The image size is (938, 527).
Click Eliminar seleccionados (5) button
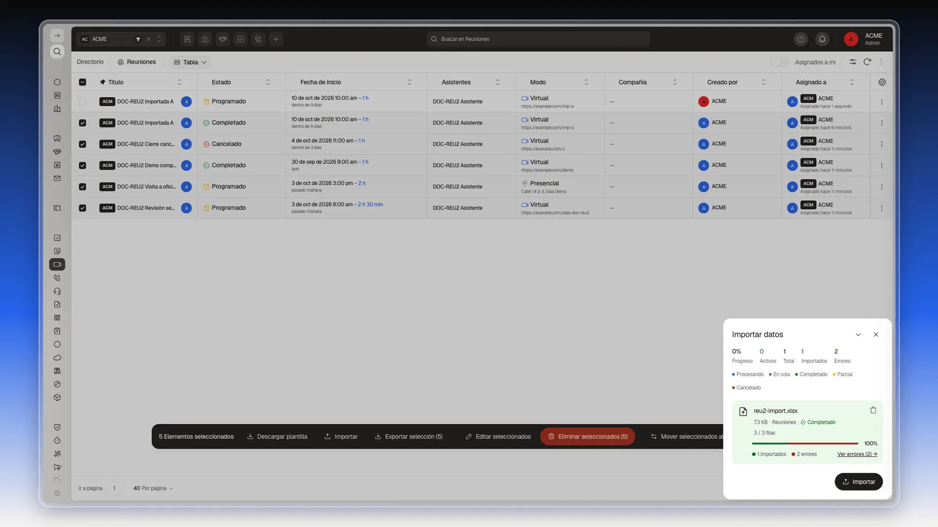pyautogui.click(x=588, y=437)
